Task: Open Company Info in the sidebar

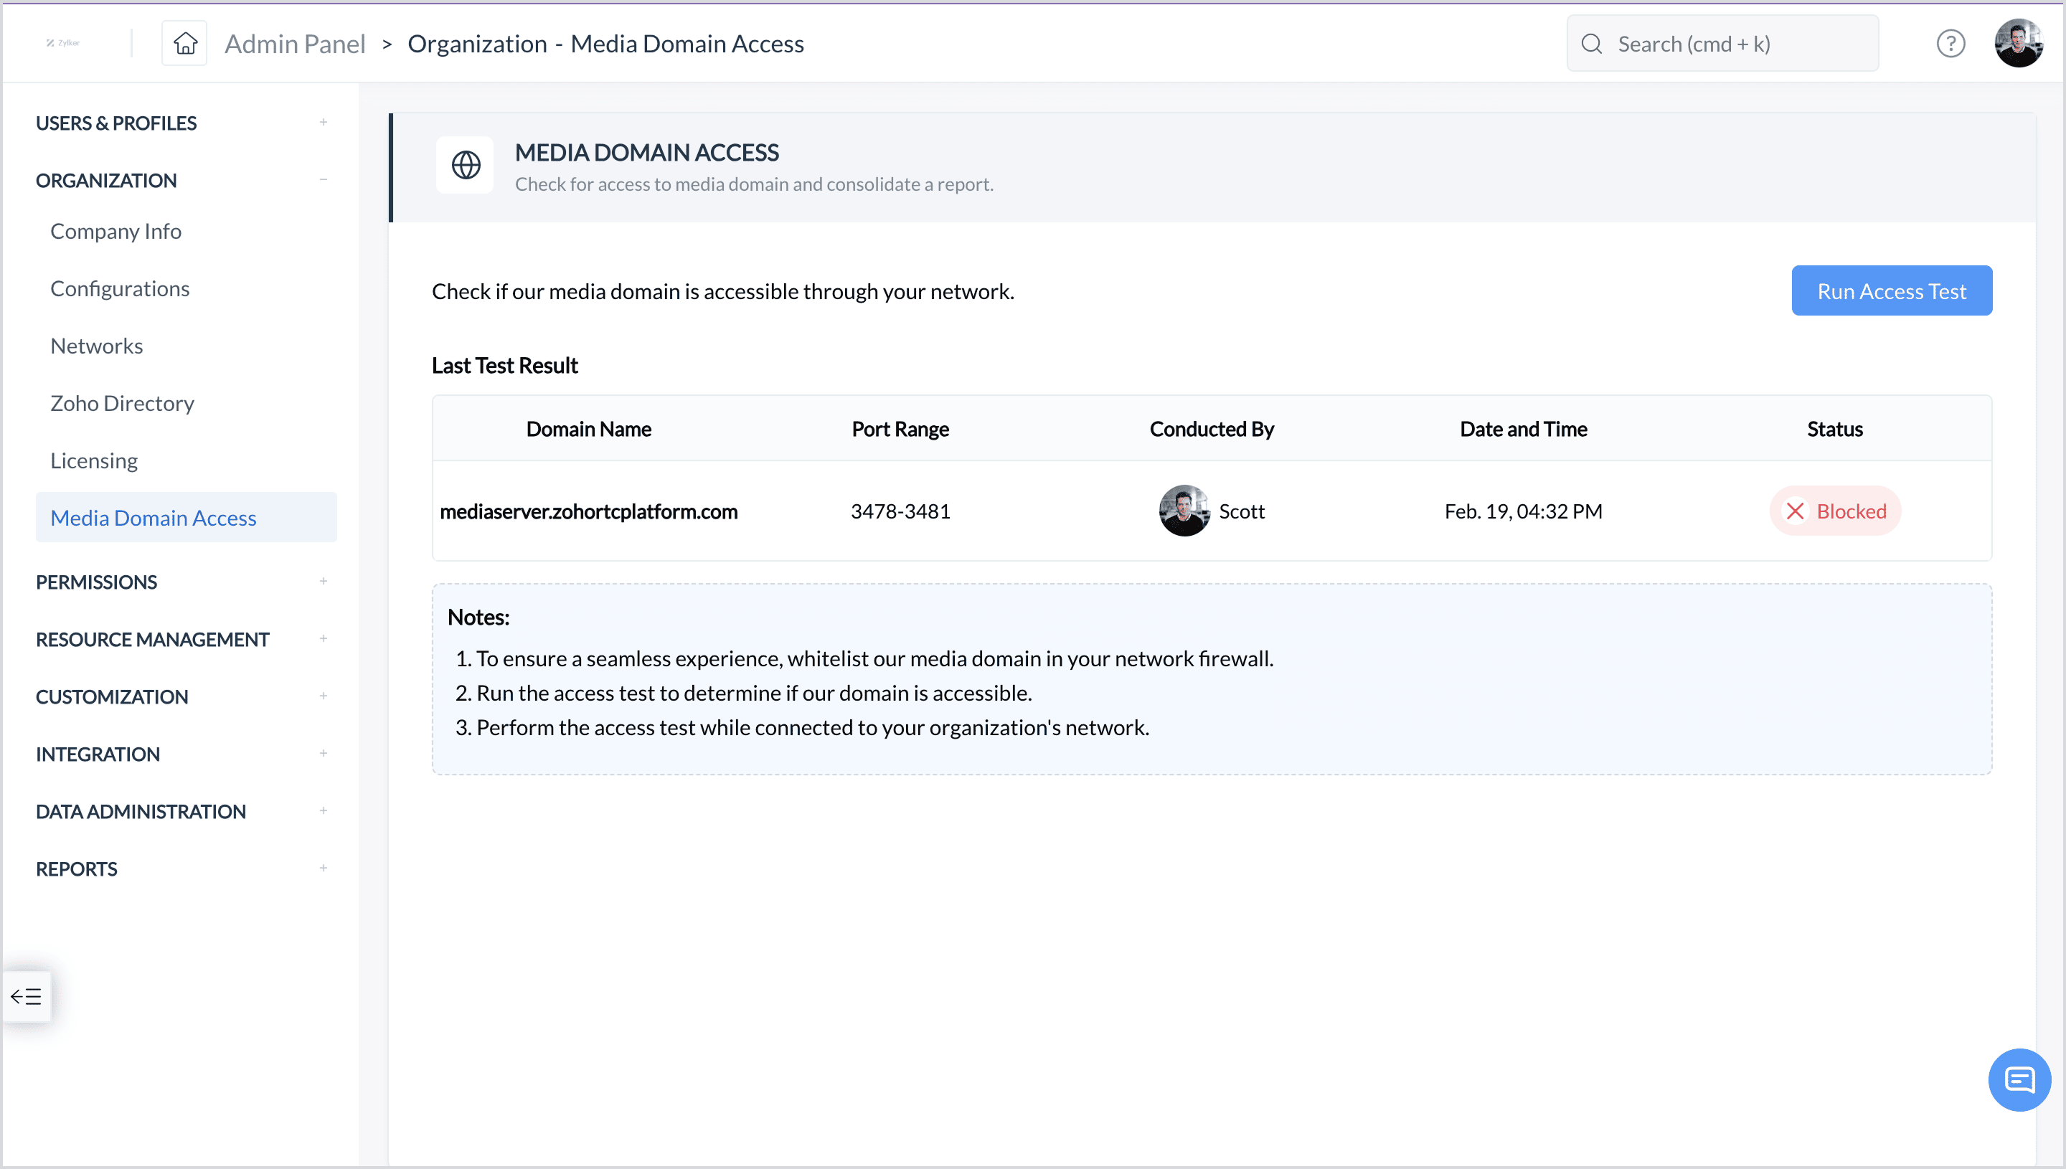Action: 115,231
